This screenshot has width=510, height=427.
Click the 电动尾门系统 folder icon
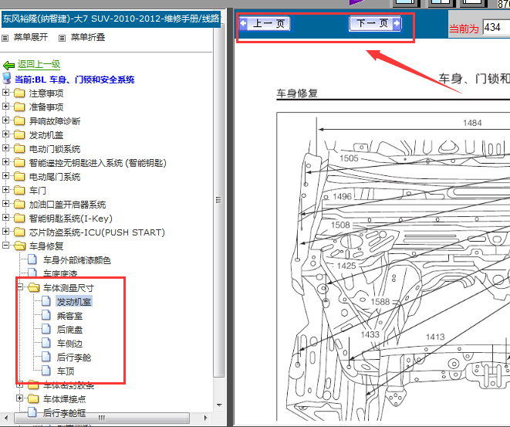(19, 176)
